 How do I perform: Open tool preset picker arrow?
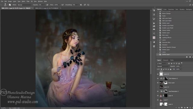point(2,5)
